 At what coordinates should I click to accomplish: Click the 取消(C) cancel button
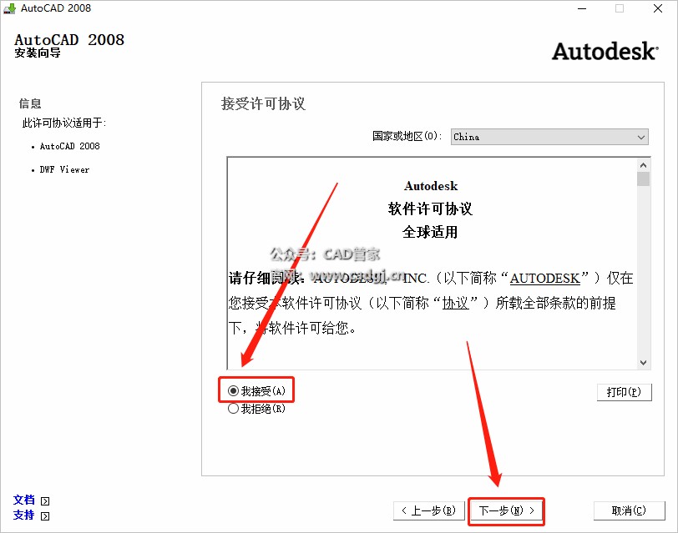point(629,510)
